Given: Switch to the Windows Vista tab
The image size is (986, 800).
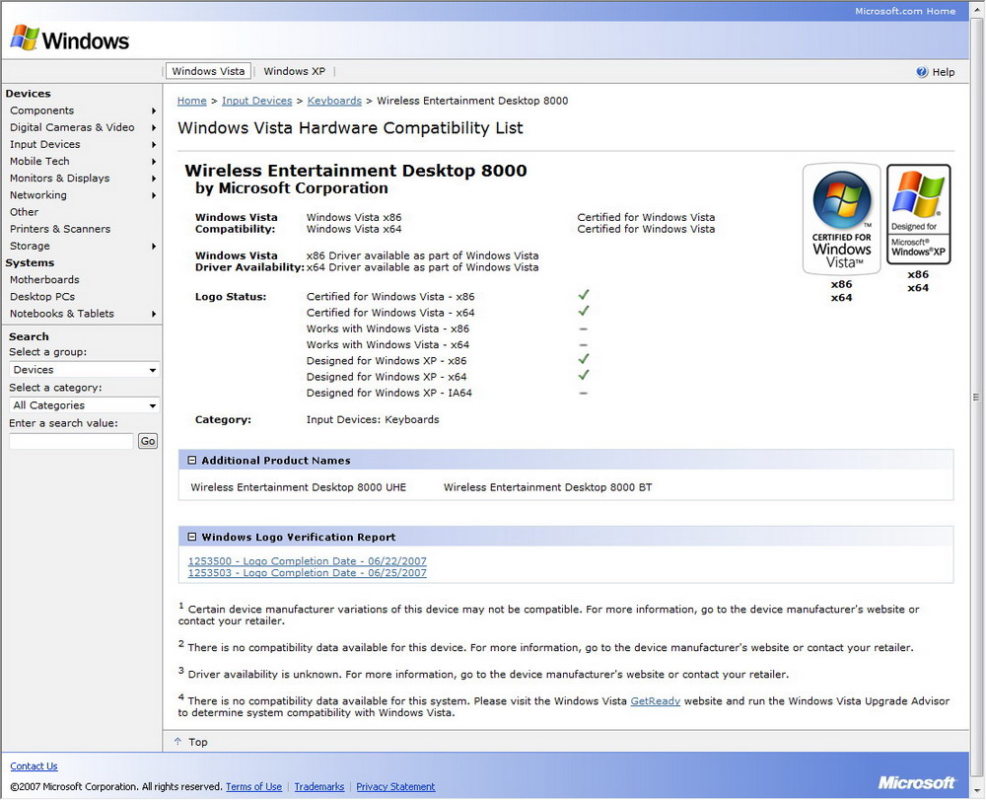Looking at the screenshot, I should click(208, 71).
